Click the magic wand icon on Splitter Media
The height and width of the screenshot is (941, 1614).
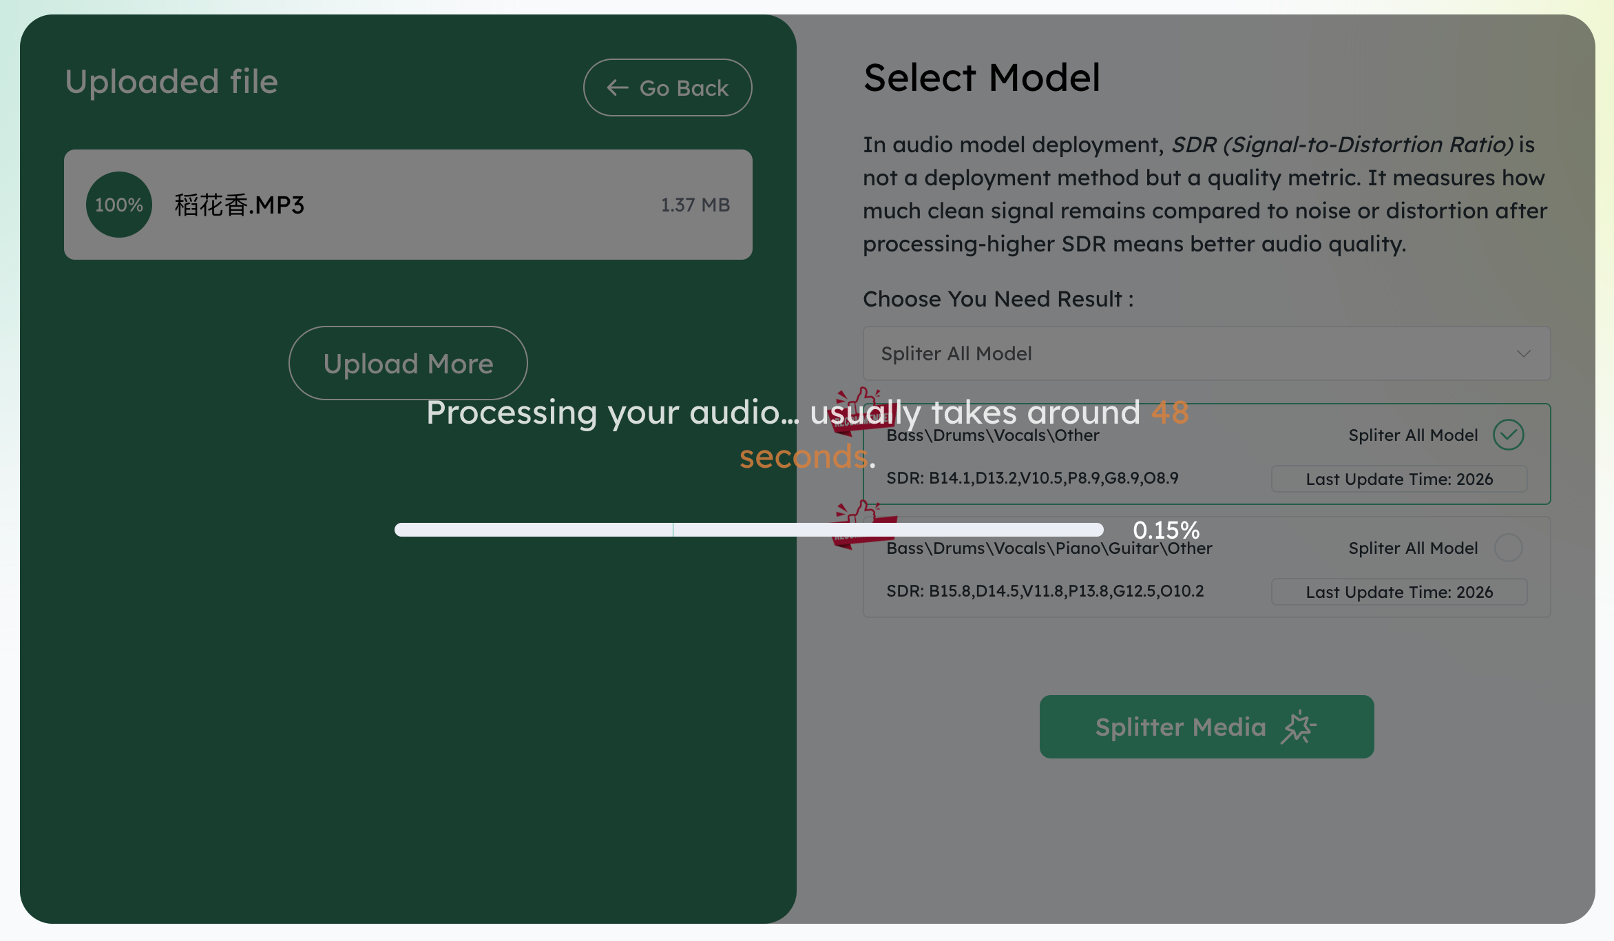click(x=1299, y=727)
